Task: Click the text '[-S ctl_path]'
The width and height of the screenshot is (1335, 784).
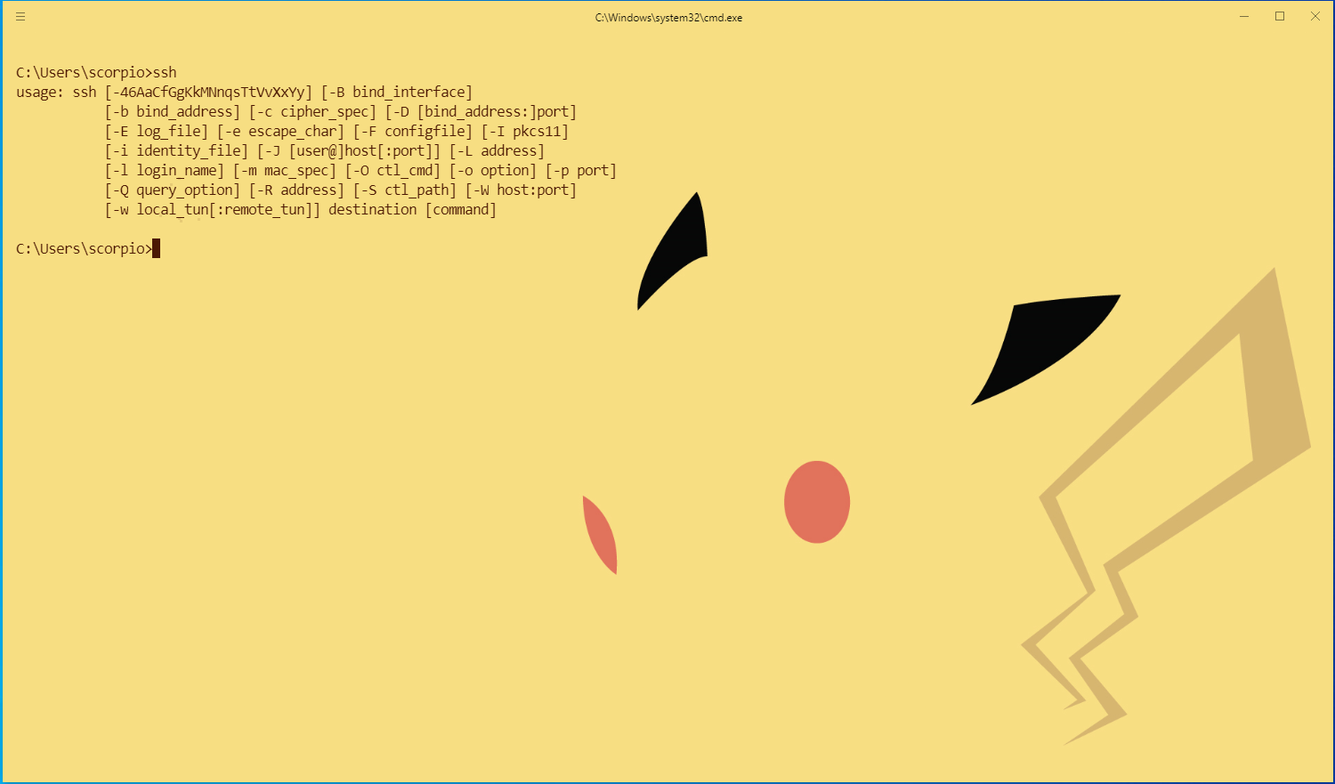Action: click(405, 190)
